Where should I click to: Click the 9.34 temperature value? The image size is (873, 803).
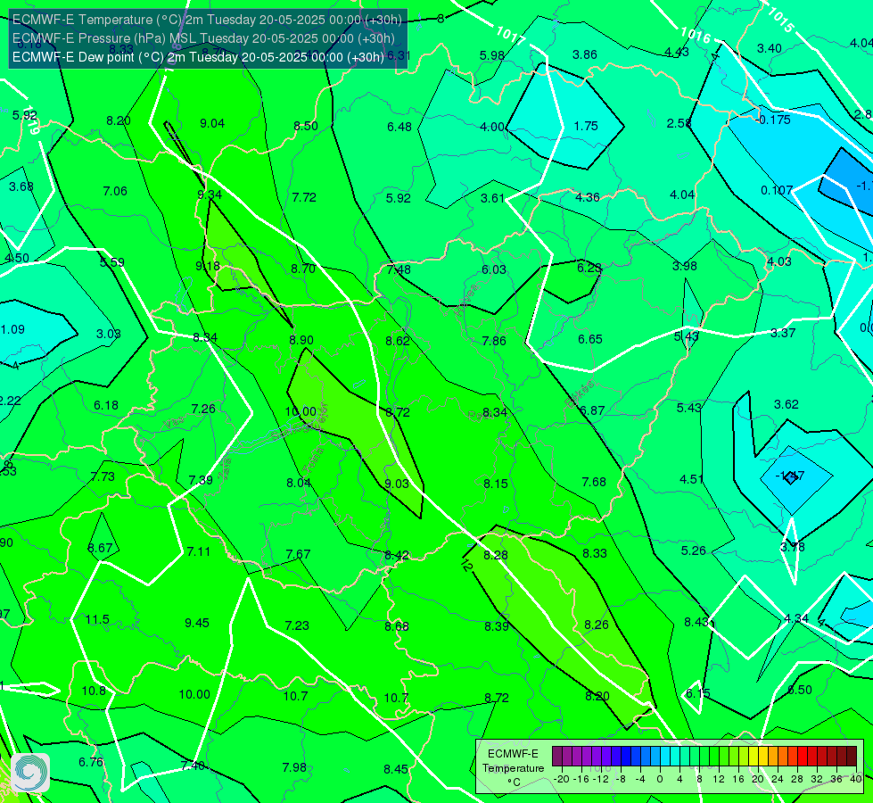[x=210, y=195]
